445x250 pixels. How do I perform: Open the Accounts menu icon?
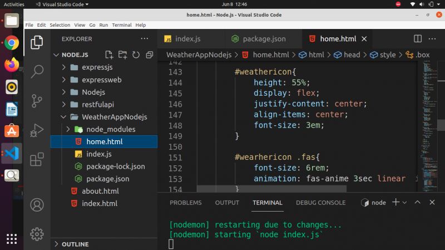pos(37,205)
